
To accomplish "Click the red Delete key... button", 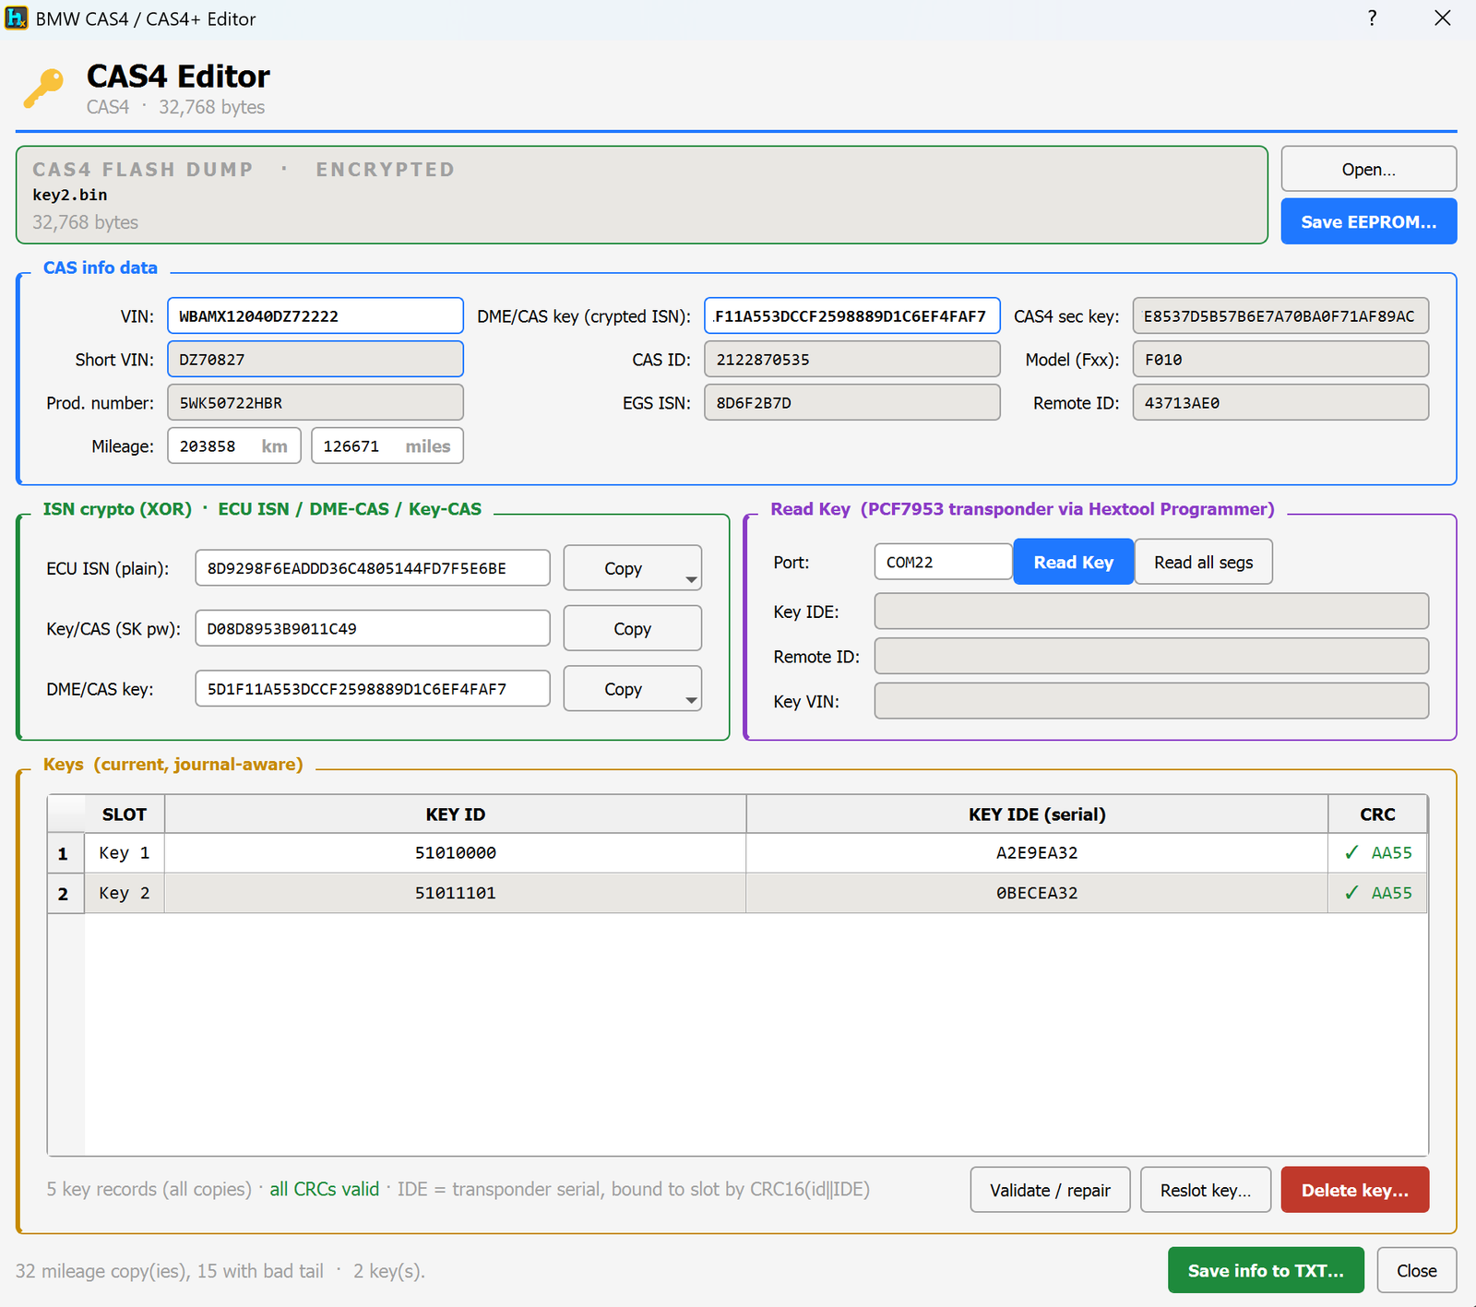I will [x=1355, y=1190].
